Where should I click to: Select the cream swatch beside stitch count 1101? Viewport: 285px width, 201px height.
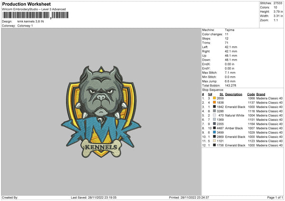tap(214, 141)
